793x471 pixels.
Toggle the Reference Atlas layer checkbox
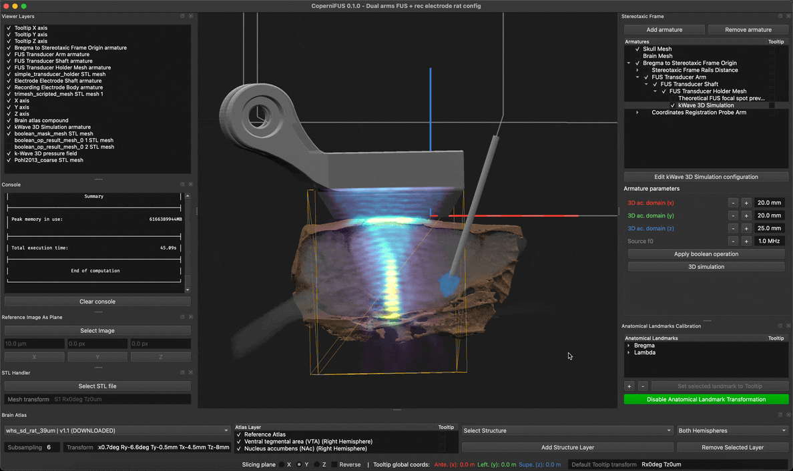[239, 434]
